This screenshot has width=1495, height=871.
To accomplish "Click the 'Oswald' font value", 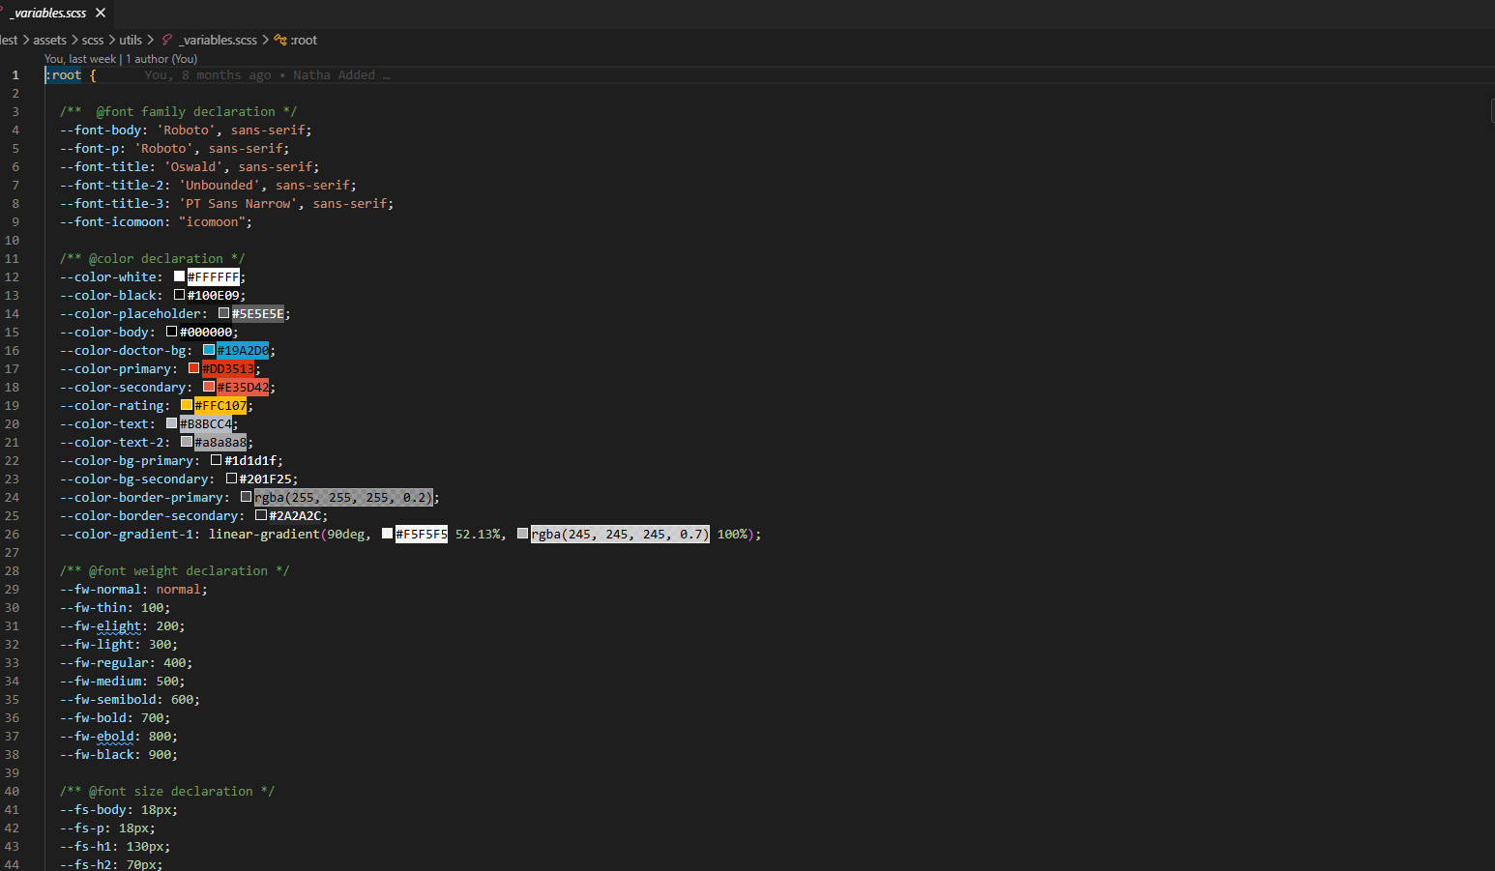I will pyautogui.click(x=193, y=166).
